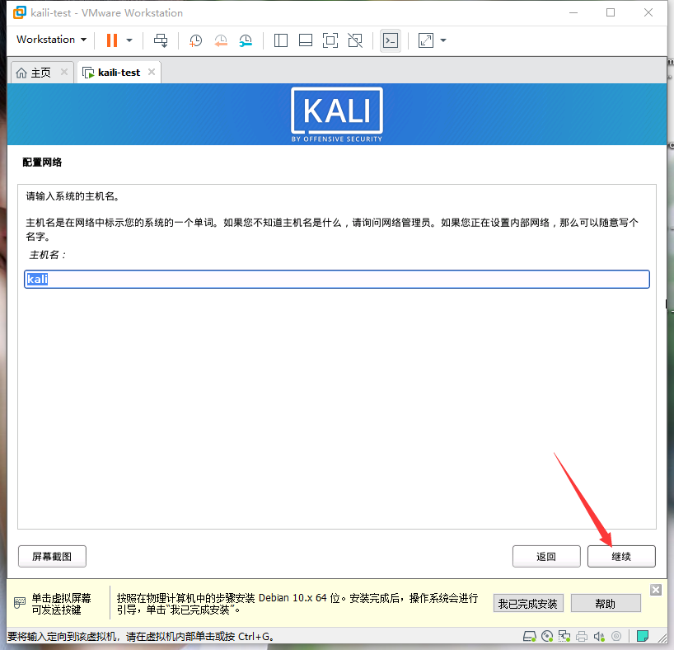The height and width of the screenshot is (650, 674).
Task: Expand the stretch display dropdown arrow
Action: click(443, 40)
